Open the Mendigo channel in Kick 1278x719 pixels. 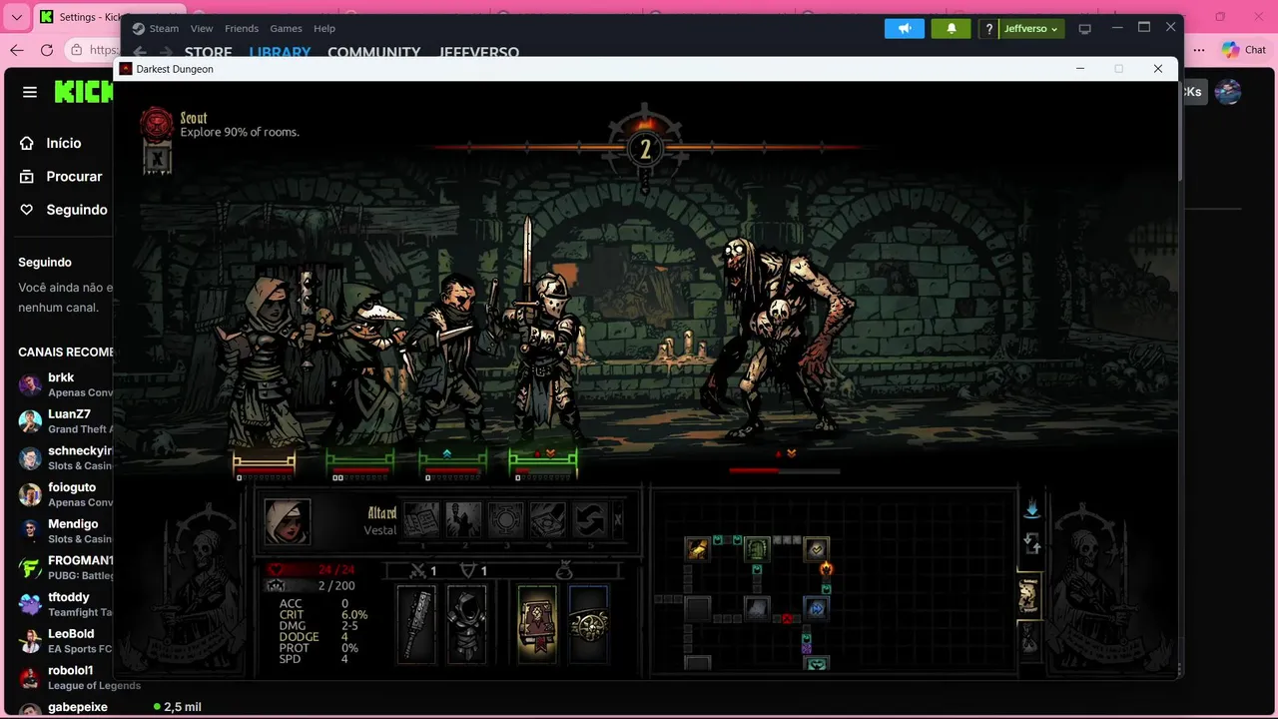65,530
